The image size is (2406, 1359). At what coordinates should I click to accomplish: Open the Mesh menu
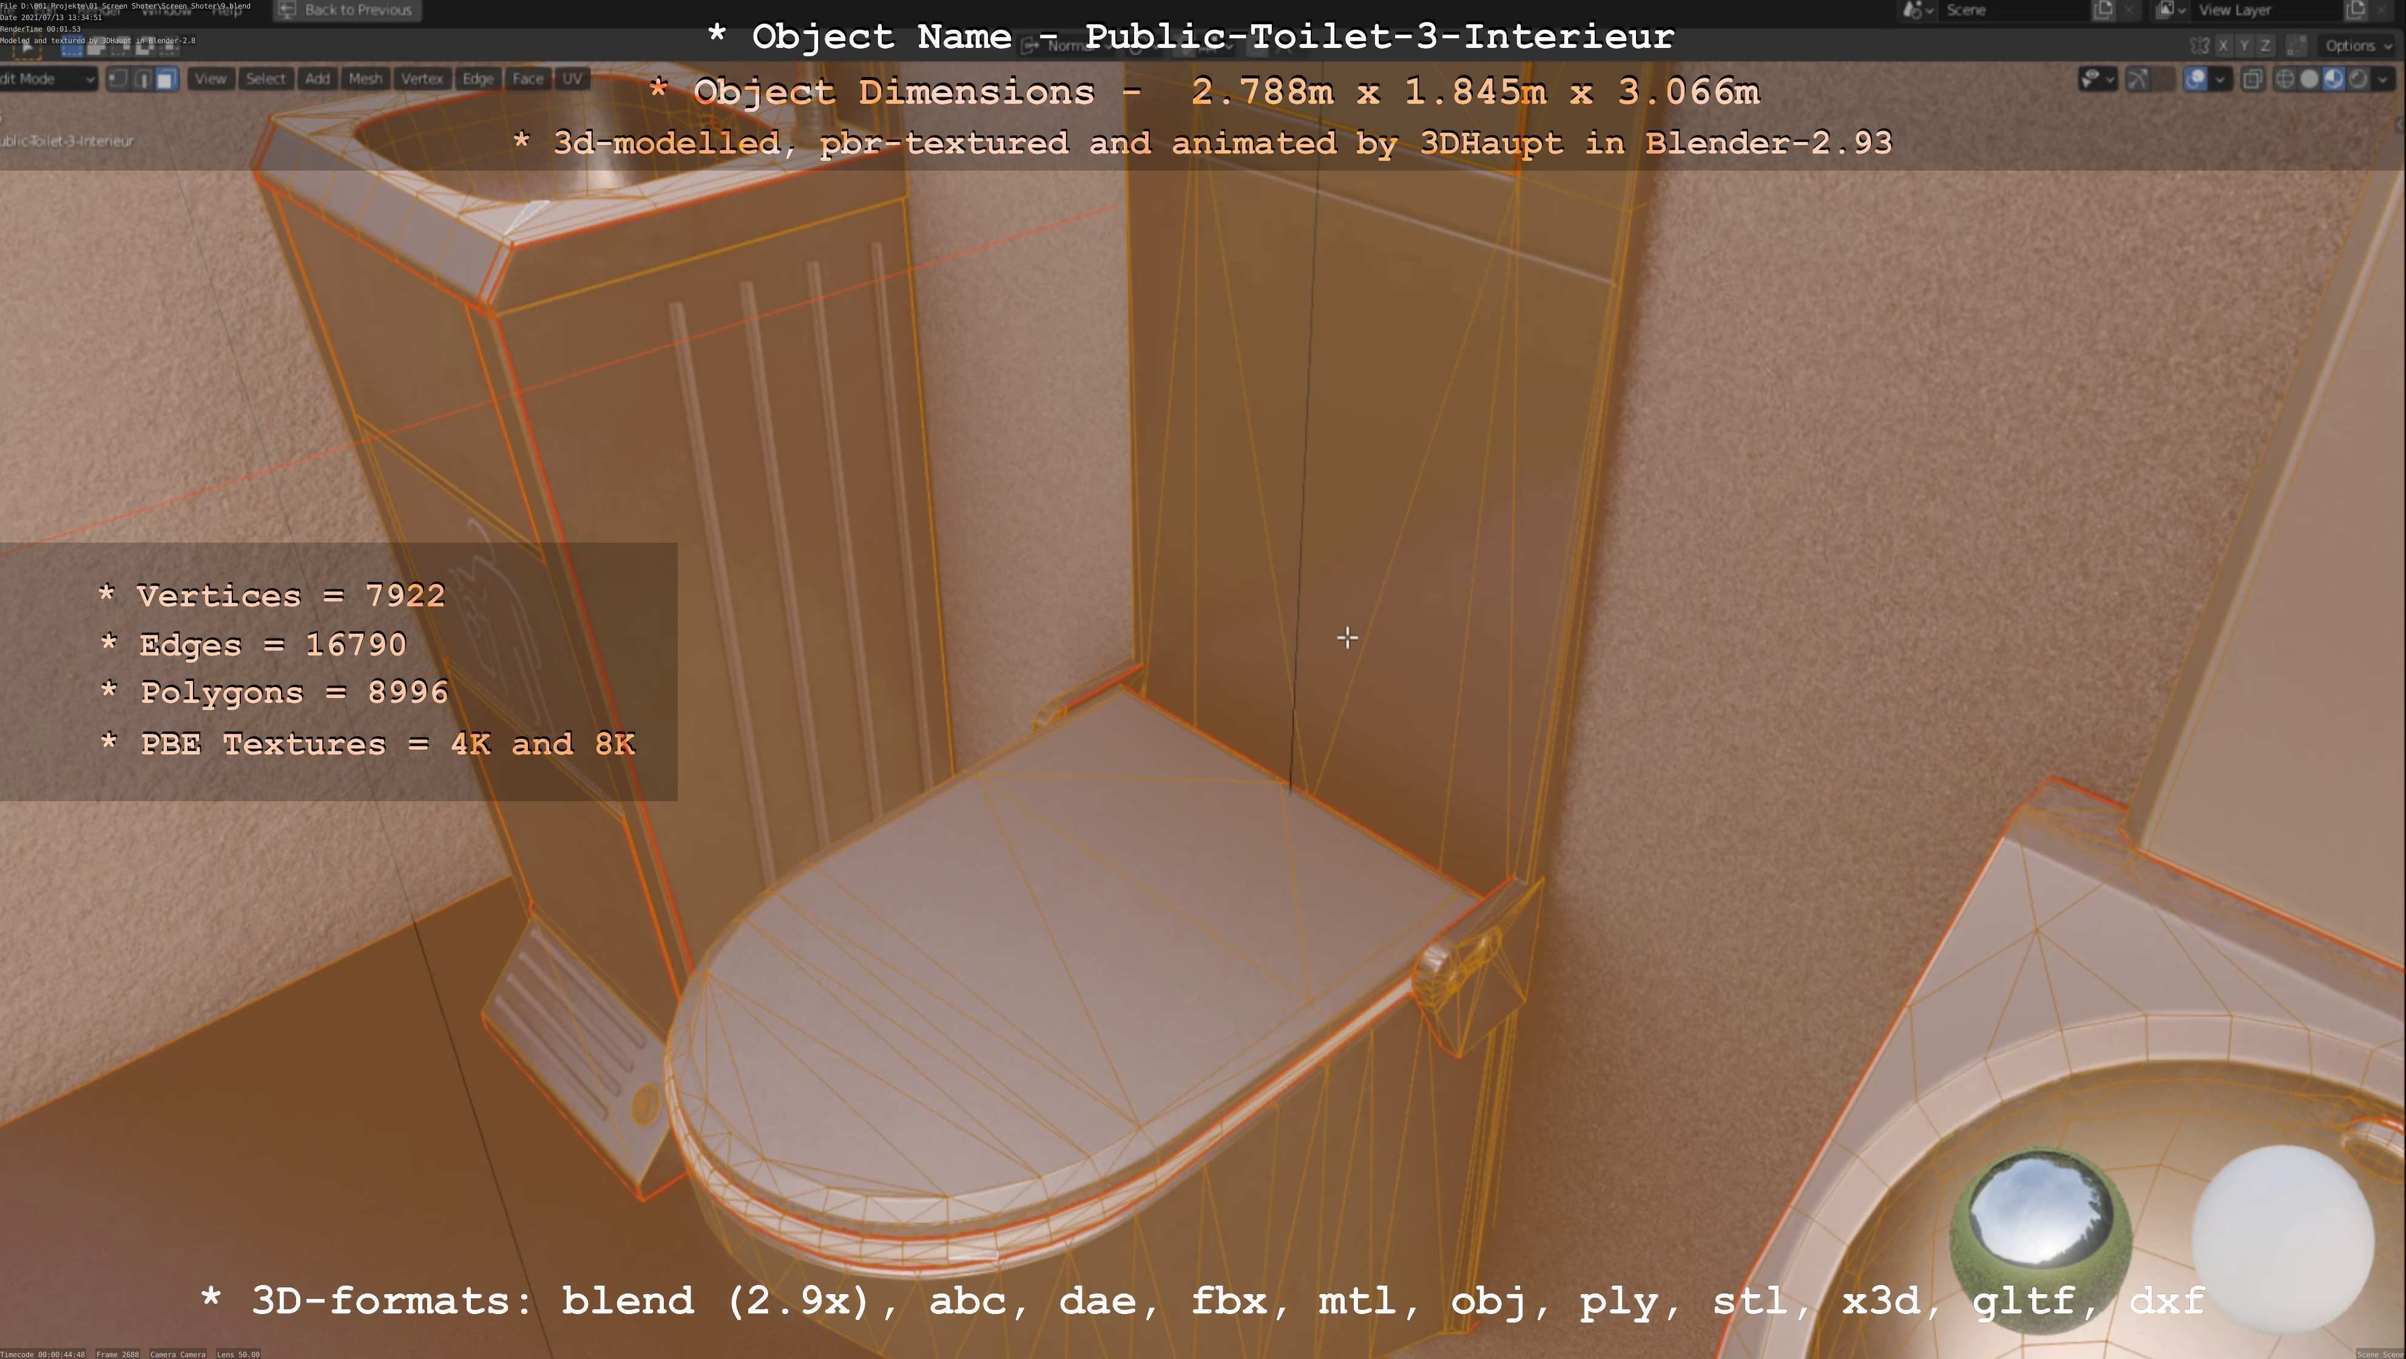click(x=365, y=80)
